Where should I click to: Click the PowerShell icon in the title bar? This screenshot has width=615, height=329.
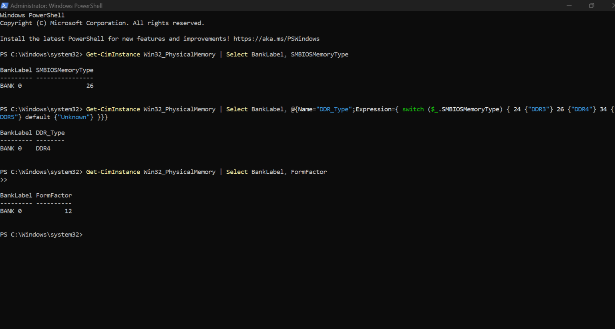point(4,6)
